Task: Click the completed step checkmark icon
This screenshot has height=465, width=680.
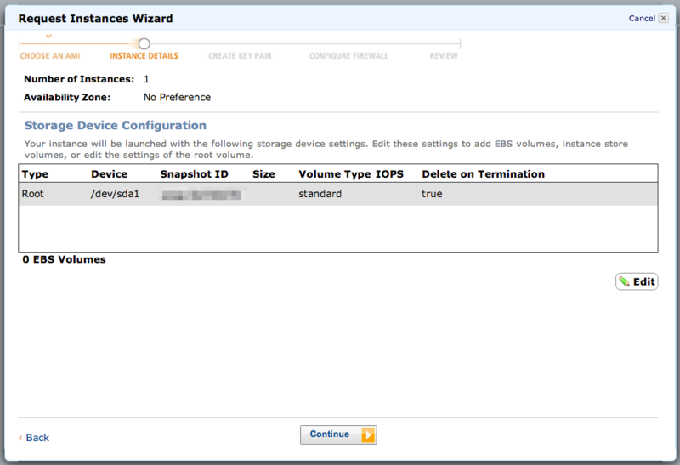Action: click(x=48, y=37)
